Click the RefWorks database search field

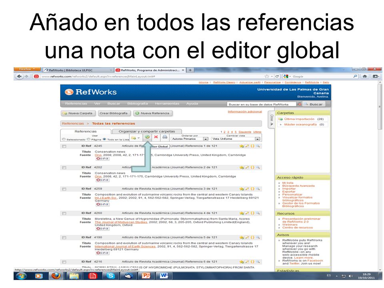pos(261,104)
